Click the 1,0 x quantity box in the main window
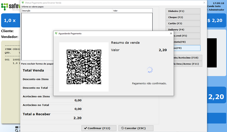The width and height of the screenshot is (227, 132). point(11,20)
